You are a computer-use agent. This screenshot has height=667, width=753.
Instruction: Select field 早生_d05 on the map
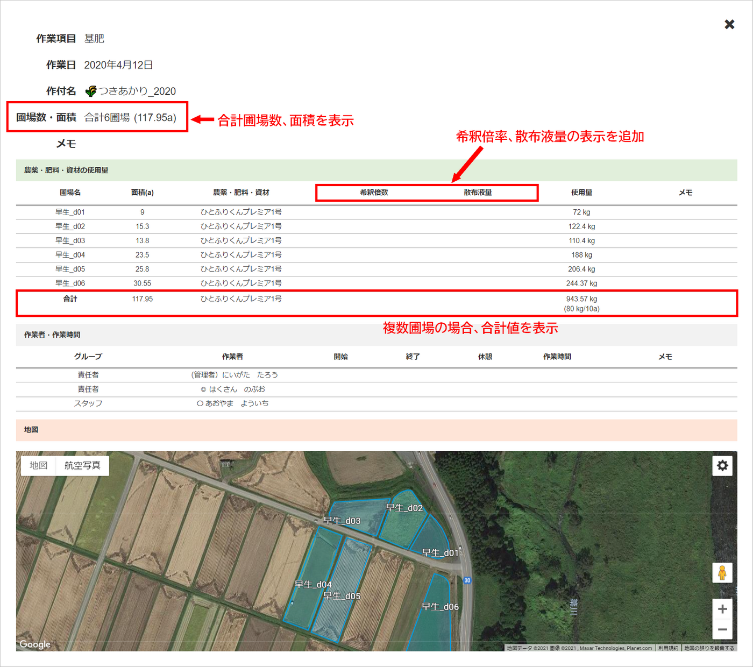pyautogui.click(x=342, y=596)
